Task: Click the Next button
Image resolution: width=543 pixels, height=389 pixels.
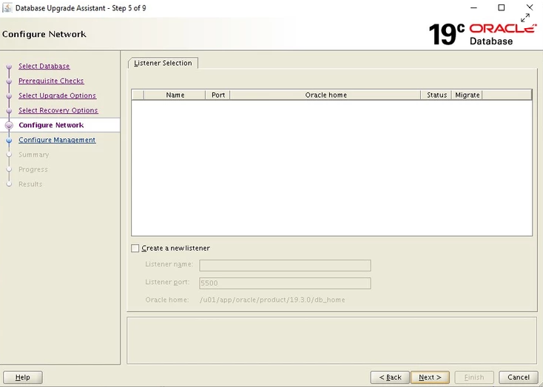Action: [430, 377]
